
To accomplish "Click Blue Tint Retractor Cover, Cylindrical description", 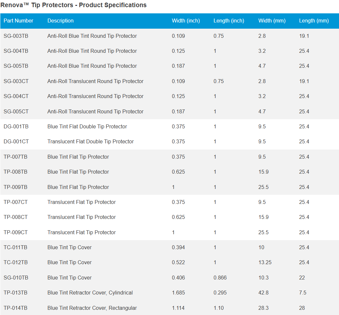I will (90, 293).
